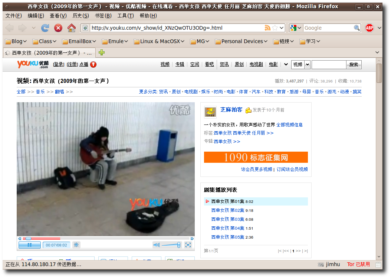Expand Personal Devices bookmarks folder
Viewport: 391px width, 278px height.
tap(241, 41)
